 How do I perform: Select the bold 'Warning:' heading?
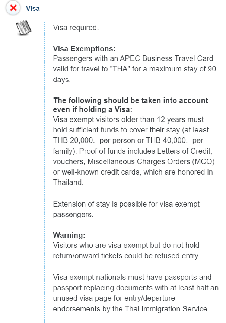click(x=69, y=235)
